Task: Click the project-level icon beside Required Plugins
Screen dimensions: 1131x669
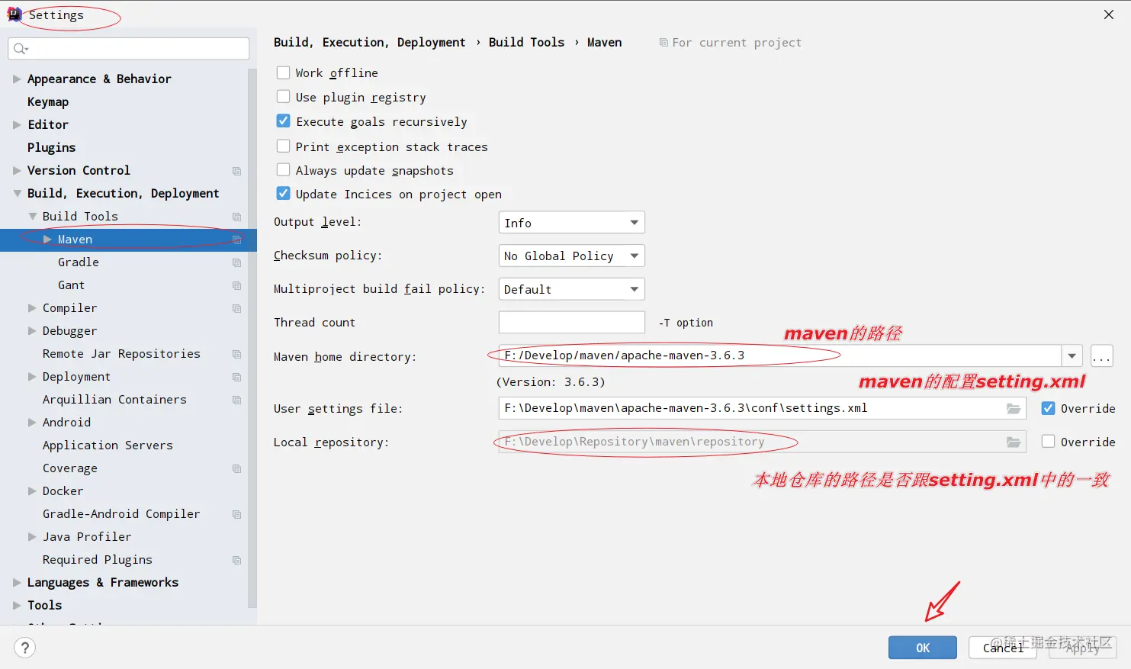Action: (236, 560)
